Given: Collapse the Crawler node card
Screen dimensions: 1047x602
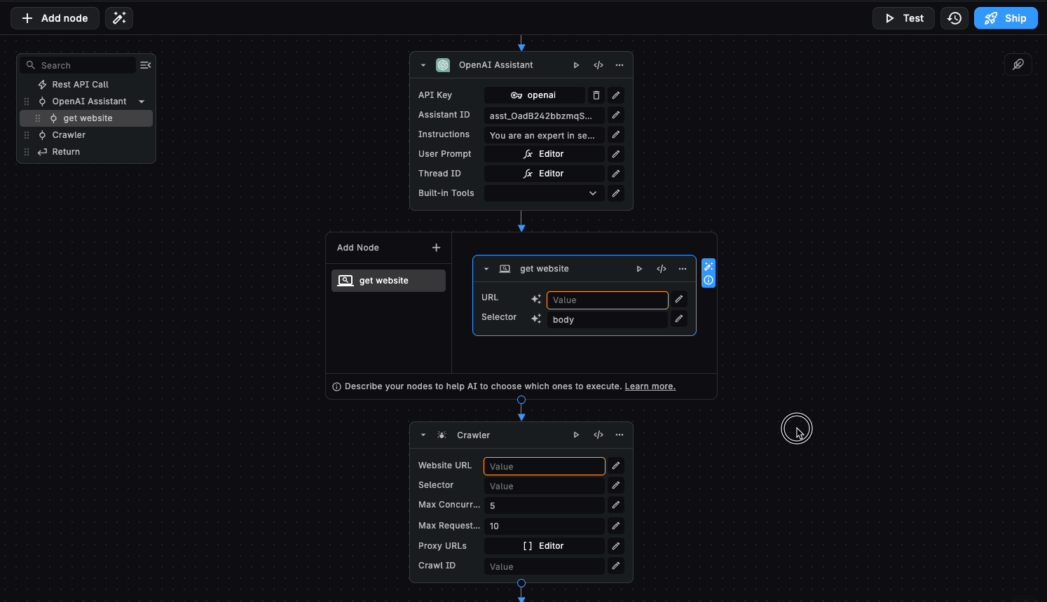Looking at the screenshot, I should coord(423,435).
